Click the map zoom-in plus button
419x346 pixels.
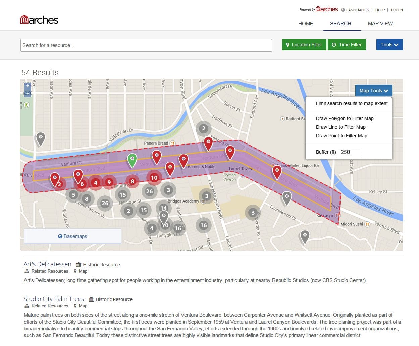point(28,86)
